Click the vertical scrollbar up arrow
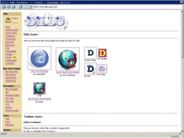The width and height of the screenshot is (184, 138). point(182,11)
